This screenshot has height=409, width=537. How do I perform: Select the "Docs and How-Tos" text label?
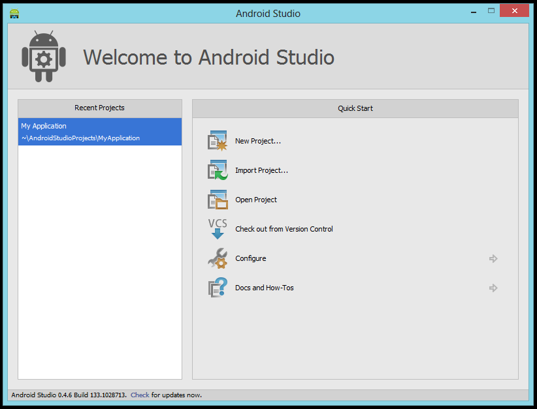pos(264,288)
